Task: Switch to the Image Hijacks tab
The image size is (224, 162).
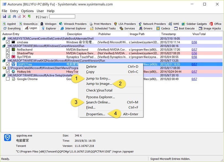Action: pos(210,29)
